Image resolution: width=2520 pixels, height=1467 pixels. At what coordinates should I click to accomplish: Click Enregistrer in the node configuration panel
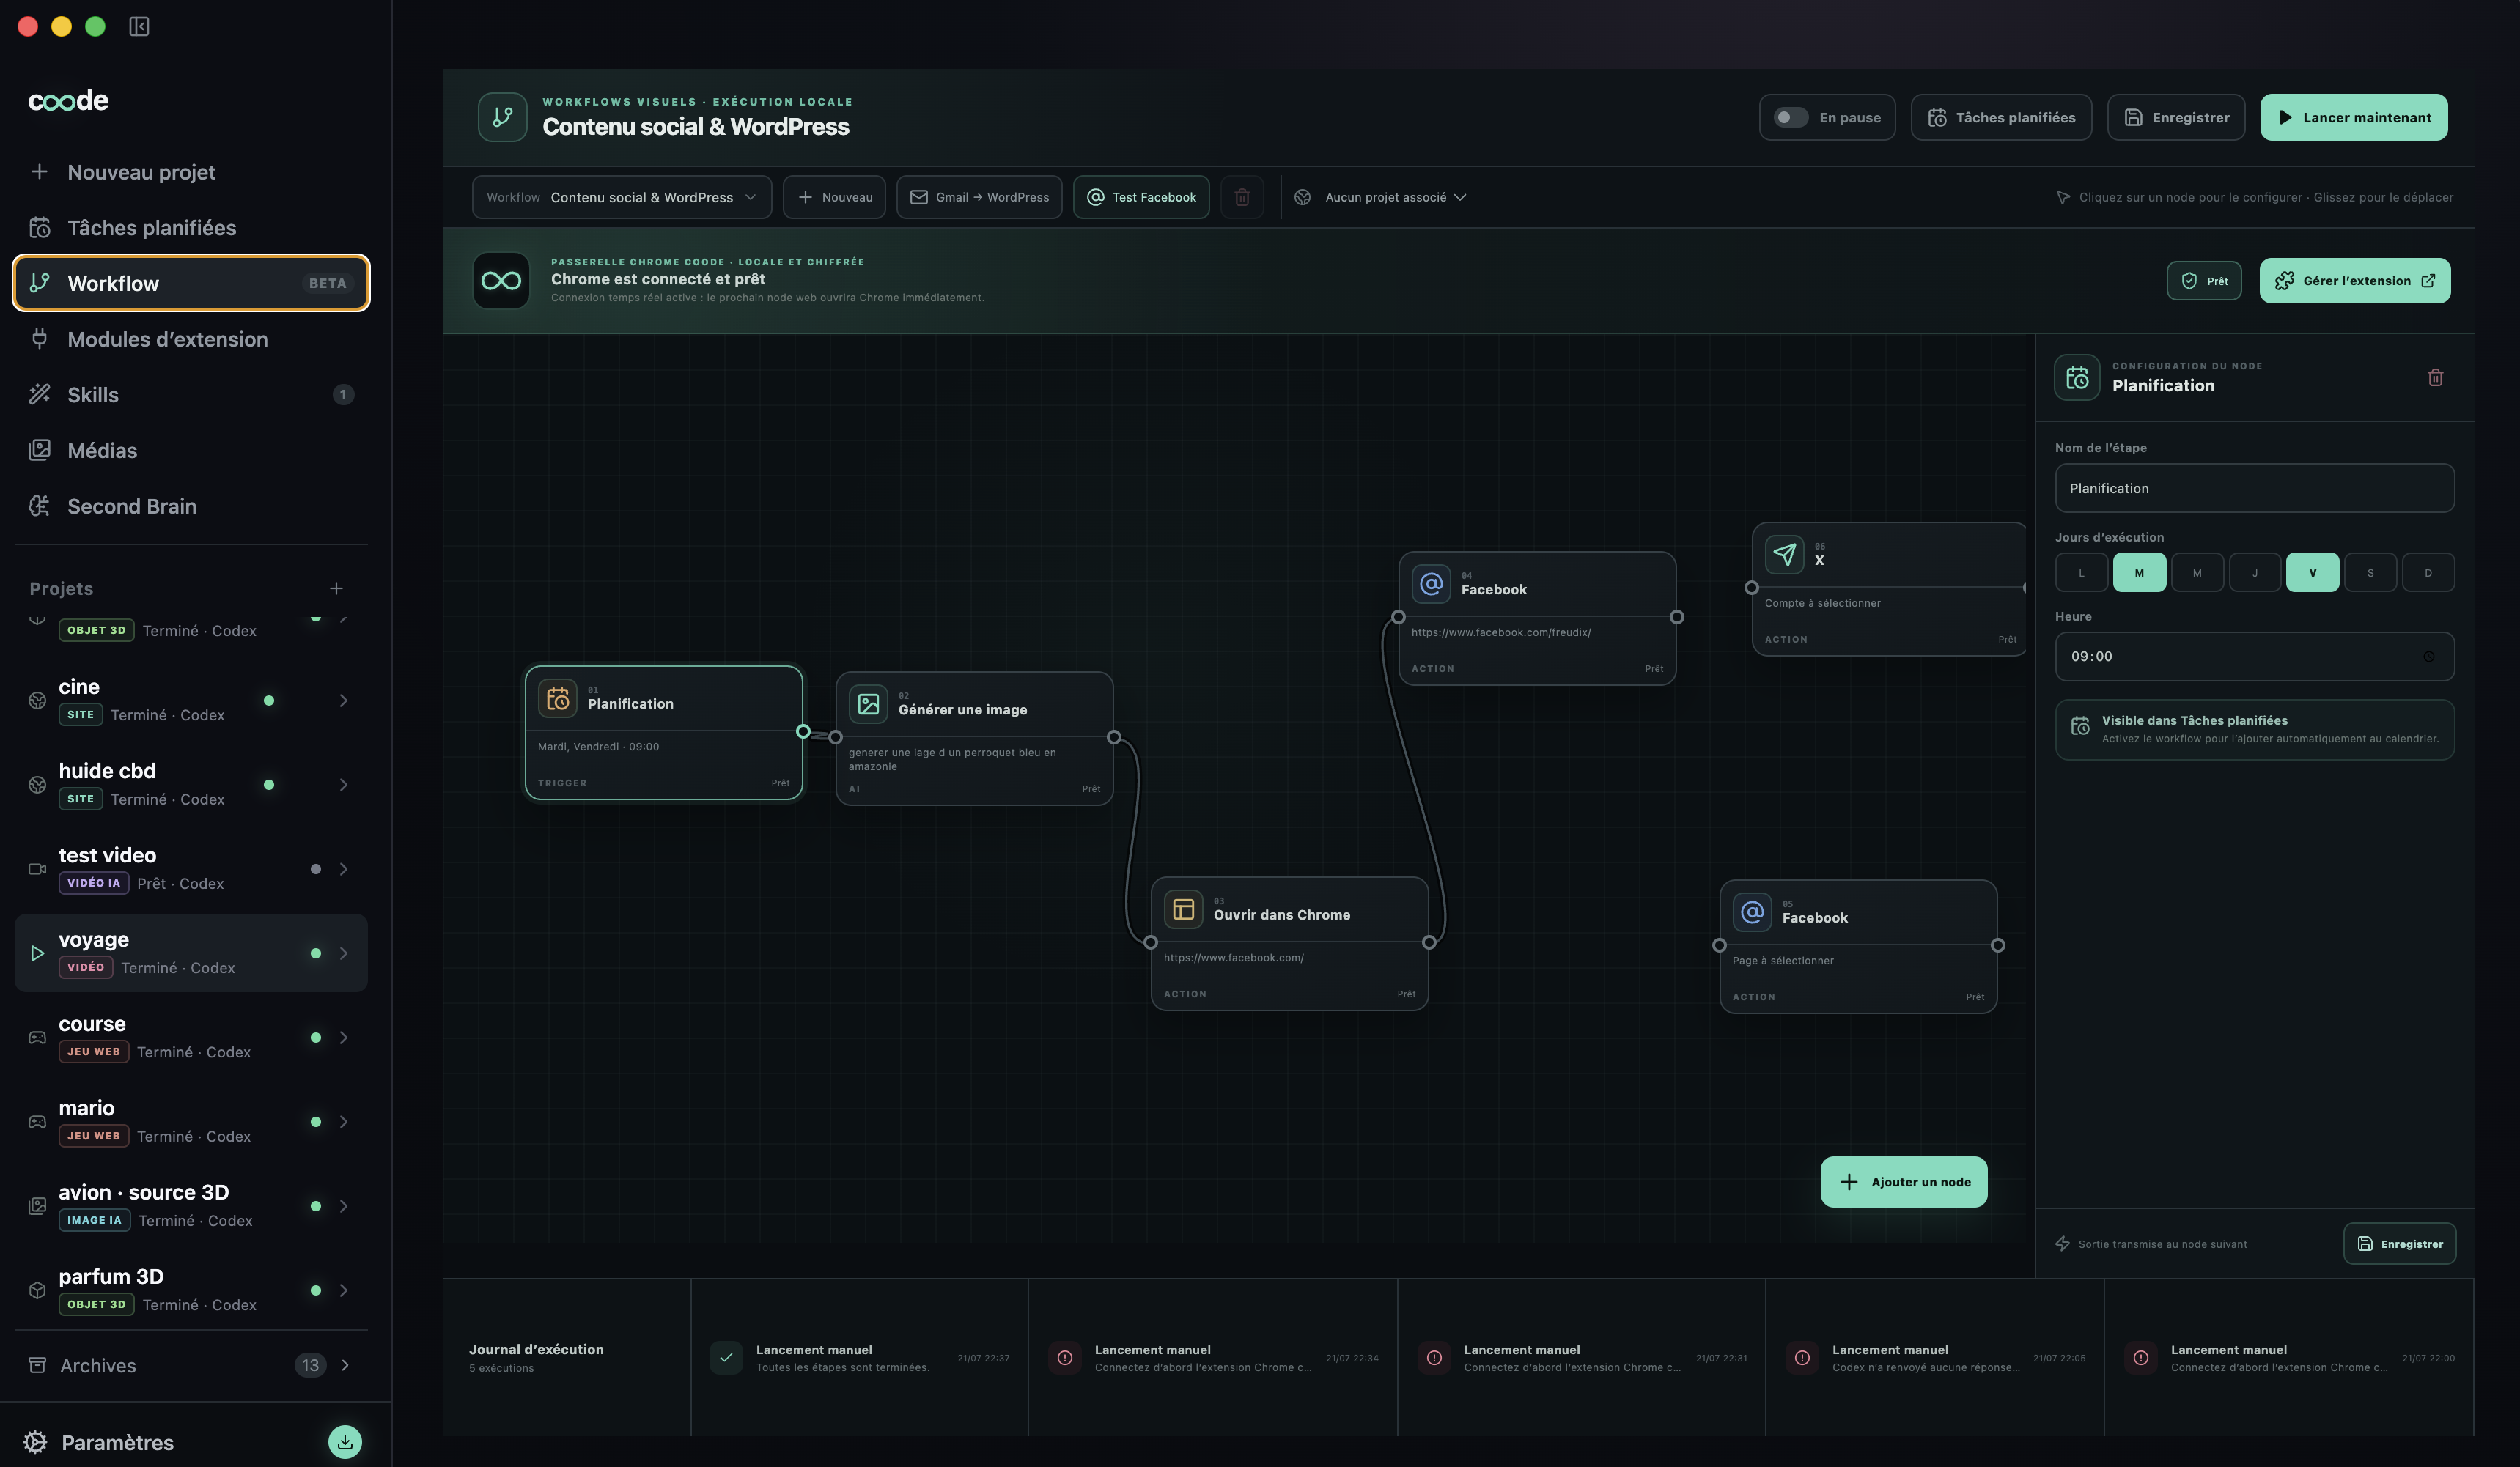coord(2399,1244)
